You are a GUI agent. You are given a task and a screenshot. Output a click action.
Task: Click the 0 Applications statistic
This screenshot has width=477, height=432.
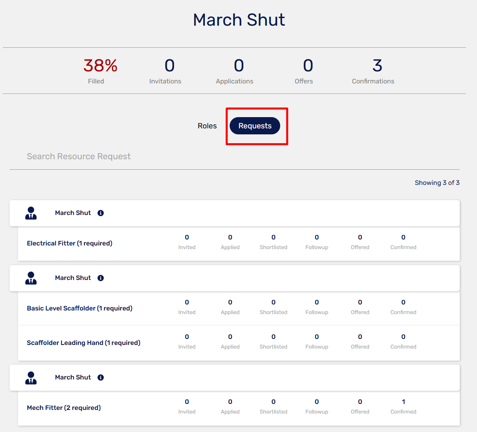[234, 71]
